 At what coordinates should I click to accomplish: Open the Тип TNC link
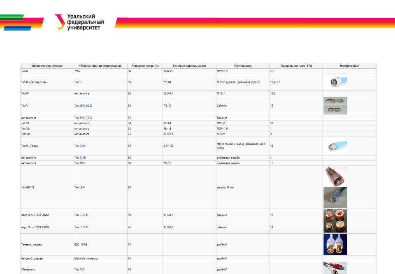pyautogui.click(x=79, y=163)
